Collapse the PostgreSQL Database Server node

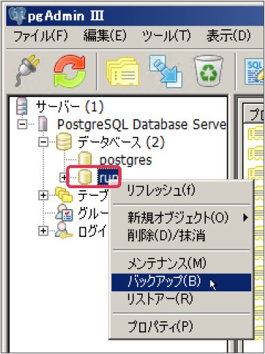[x=22, y=124]
